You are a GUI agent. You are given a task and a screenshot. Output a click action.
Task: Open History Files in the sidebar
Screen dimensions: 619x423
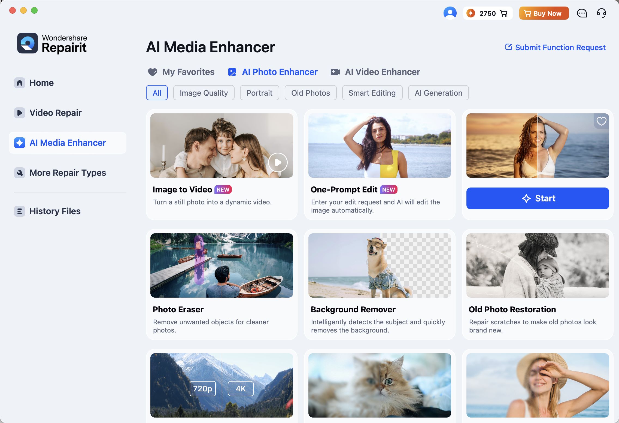tap(68, 211)
